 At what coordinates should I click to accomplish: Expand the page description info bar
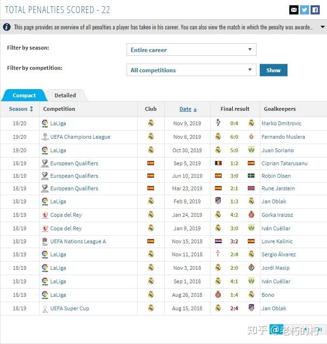tap(323, 27)
